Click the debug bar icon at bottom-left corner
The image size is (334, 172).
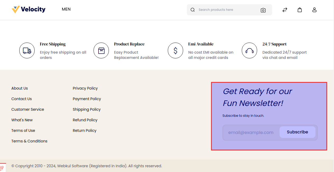(2, 168)
